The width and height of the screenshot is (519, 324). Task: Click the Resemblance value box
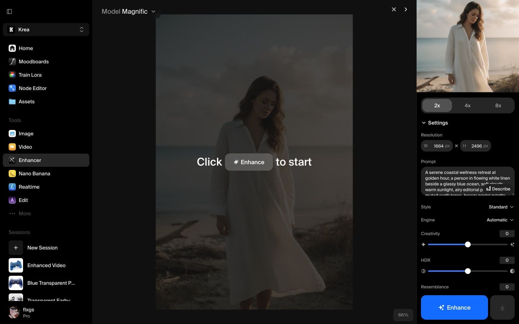507,287
